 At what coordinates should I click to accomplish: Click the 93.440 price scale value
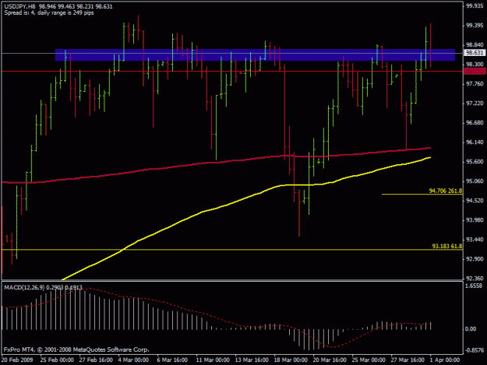click(x=475, y=240)
